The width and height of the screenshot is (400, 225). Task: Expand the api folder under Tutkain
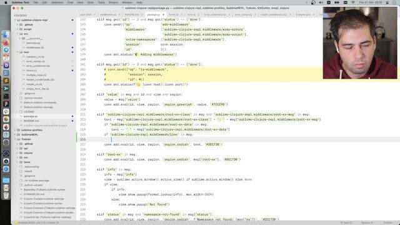tap(17, 148)
